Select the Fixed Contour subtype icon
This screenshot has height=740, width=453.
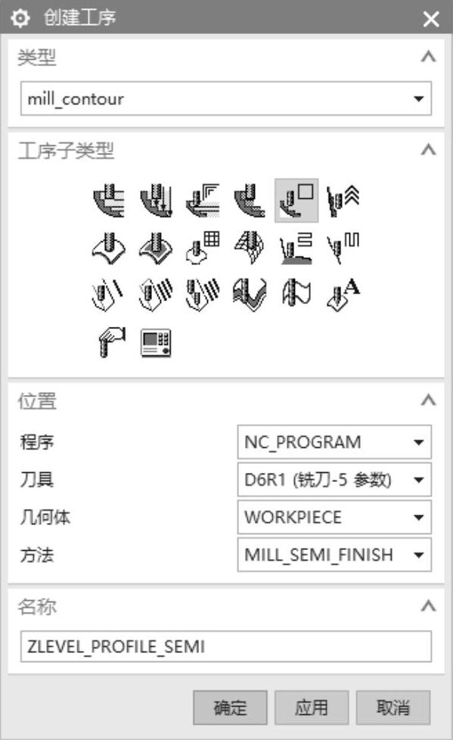(x=109, y=247)
